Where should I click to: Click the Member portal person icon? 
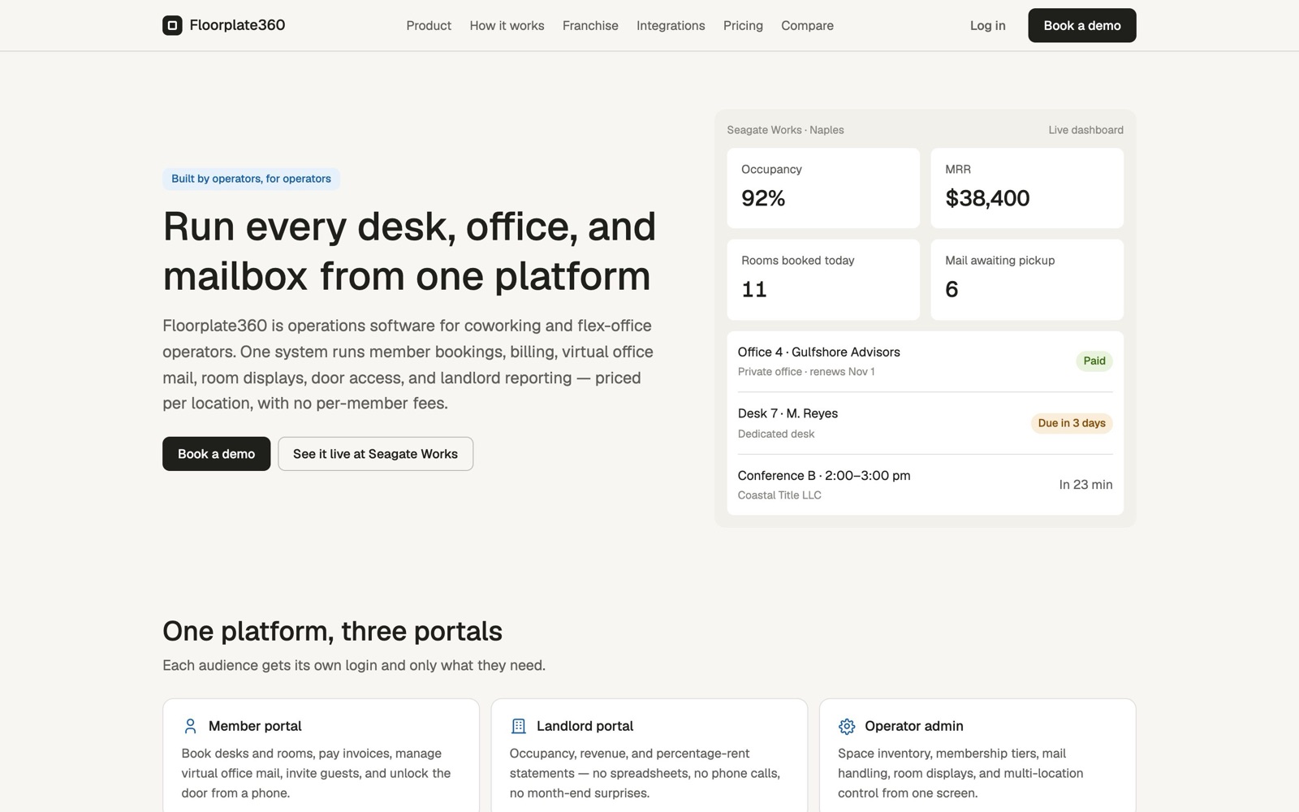click(x=191, y=726)
